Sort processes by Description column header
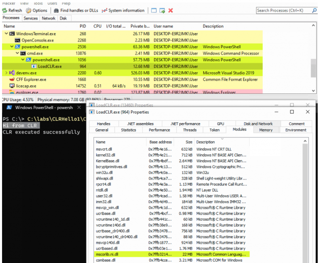319x263 pixels. pos(213,26)
